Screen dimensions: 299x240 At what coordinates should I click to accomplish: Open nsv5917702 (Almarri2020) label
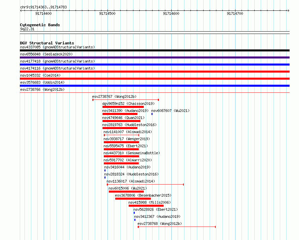tap(128, 160)
